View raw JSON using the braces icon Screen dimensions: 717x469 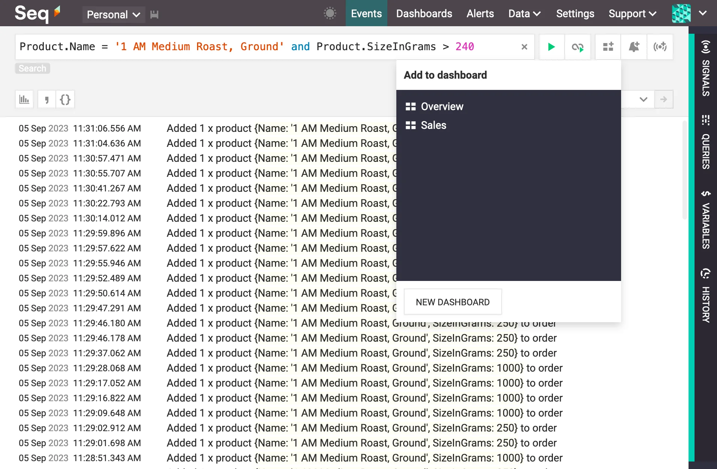(65, 99)
